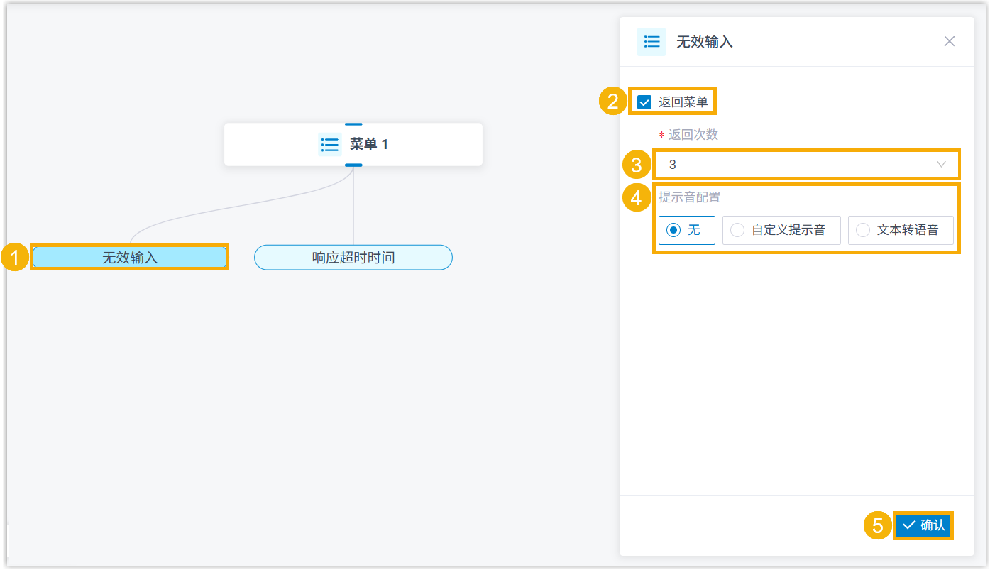Click the orange number 1 step badge
This screenshot has height=570, width=990.
click(x=15, y=258)
